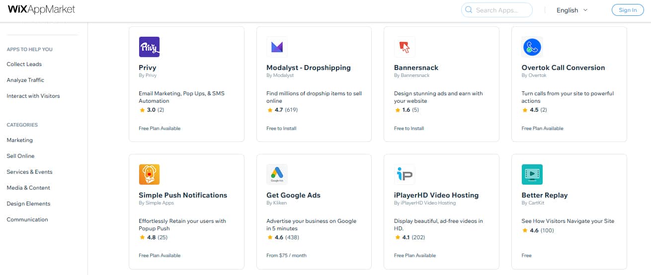Click the star icon next to Modalyst 4.7
This screenshot has width=651, height=275.
[x=270, y=110]
